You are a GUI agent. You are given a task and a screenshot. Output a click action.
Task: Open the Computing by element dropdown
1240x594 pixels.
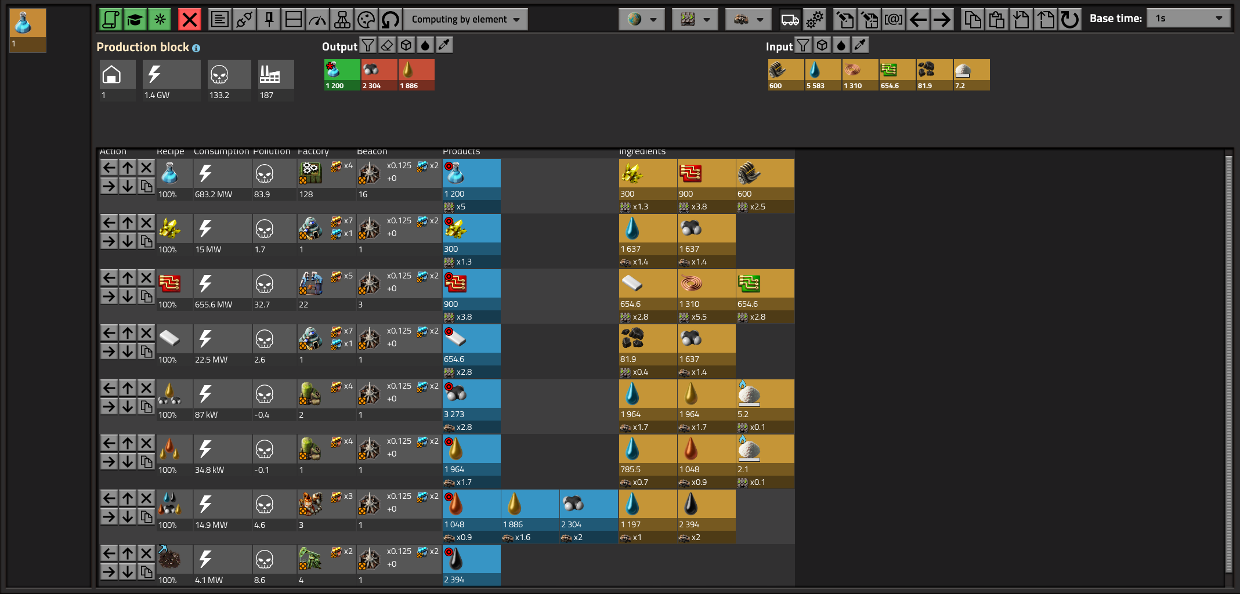466,19
